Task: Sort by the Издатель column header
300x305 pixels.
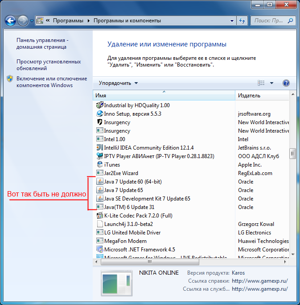Action: 262,95
